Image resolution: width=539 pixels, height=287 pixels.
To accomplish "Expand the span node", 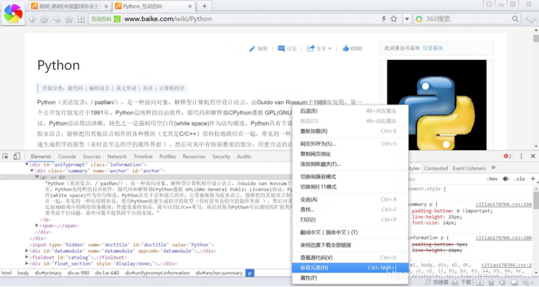I will point(37,226).
